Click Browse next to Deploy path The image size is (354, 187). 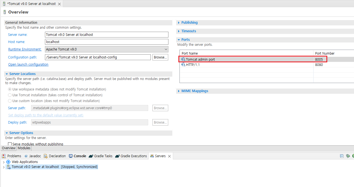click(160, 122)
